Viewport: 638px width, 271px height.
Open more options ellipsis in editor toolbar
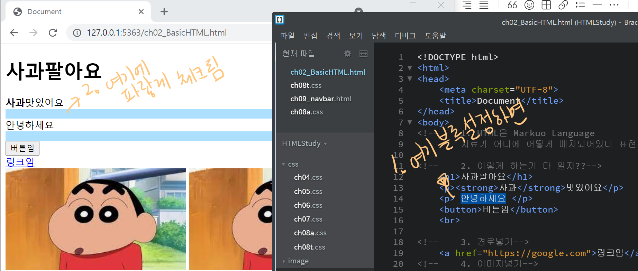click(x=614, y=5)
